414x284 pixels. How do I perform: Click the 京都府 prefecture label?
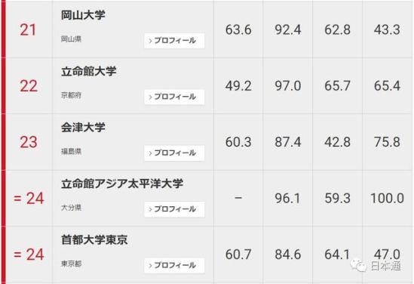71,95
